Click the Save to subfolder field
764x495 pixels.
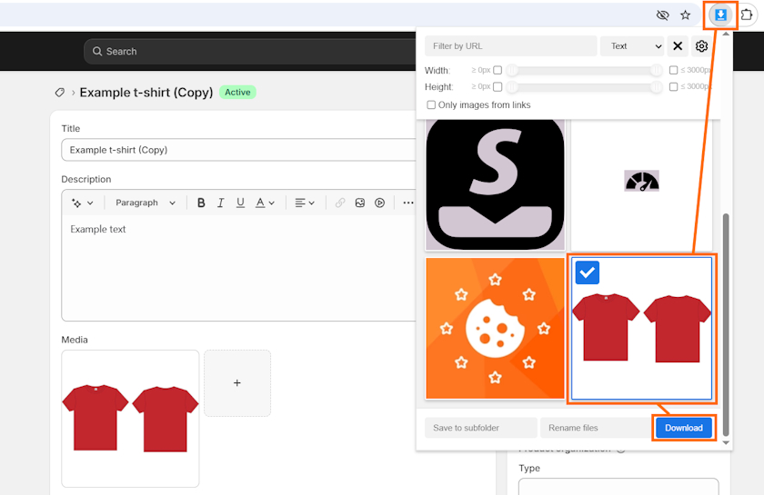(481, 428)
